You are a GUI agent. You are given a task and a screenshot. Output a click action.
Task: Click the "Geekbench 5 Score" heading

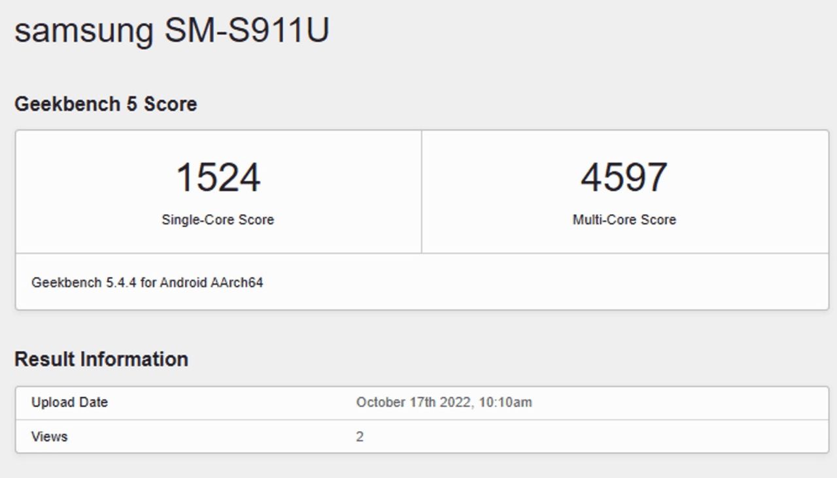105,104
